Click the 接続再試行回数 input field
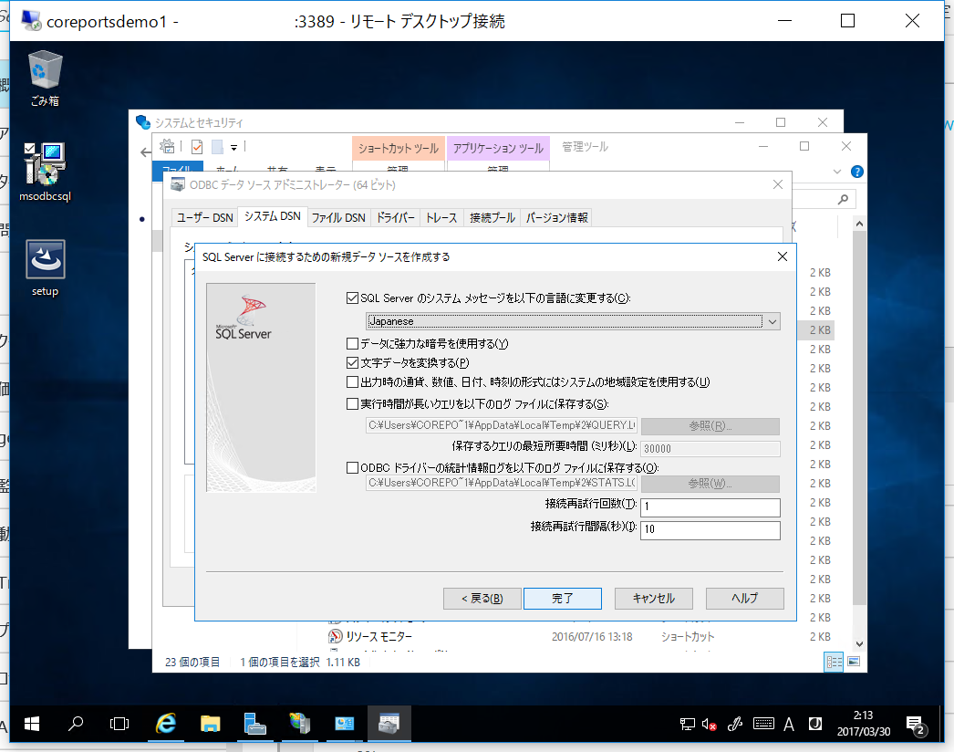 click(x=710, y=507)
